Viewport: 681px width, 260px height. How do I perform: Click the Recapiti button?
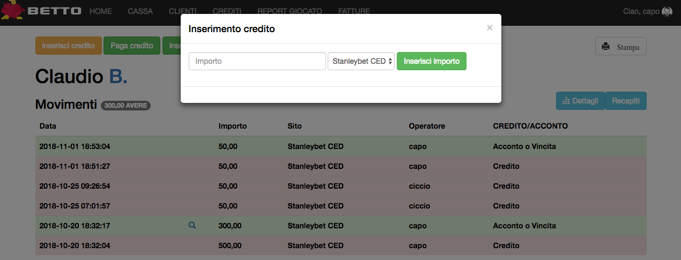(626, 101)
